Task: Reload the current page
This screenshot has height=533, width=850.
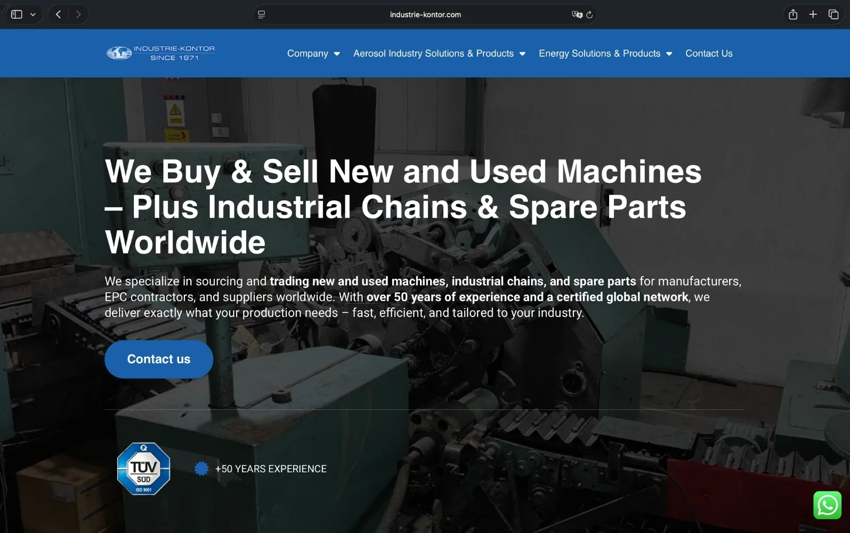Action: coord(589,14)
